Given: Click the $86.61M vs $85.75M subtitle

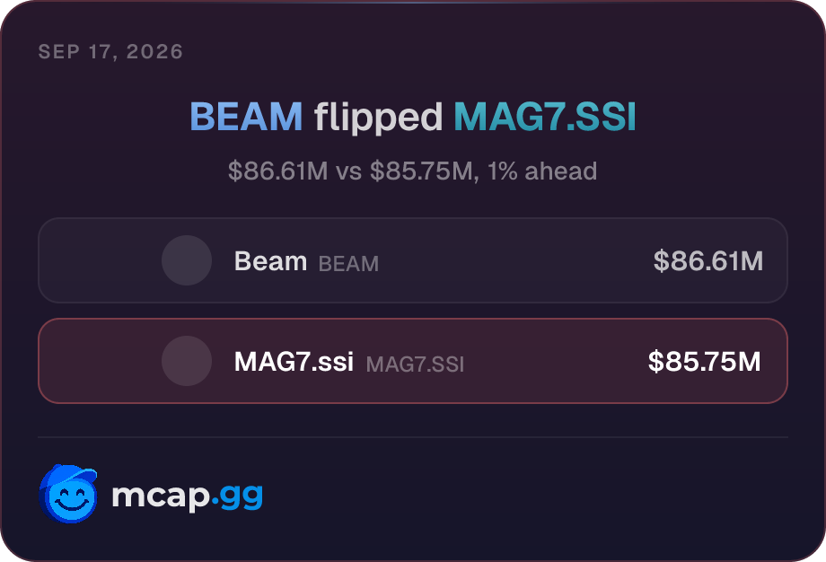Looking at the screenshot, I should tap(413, 171).
